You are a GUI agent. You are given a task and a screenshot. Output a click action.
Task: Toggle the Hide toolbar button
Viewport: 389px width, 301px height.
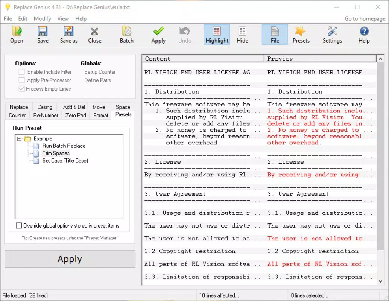[242, 35]
